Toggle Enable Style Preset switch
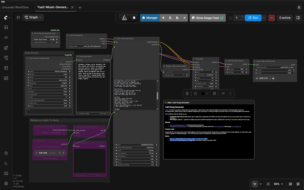This screenshot has width=304, height=190. tap(53, 40)
